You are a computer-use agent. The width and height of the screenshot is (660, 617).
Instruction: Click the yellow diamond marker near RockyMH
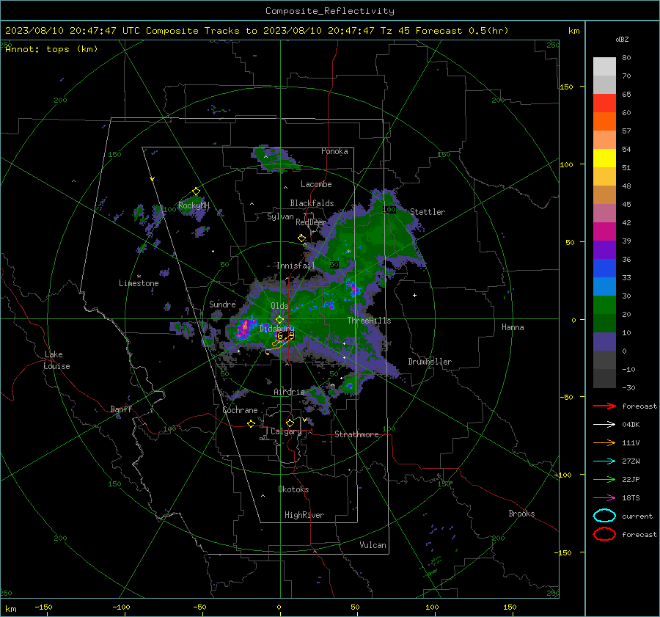[196, 191]
